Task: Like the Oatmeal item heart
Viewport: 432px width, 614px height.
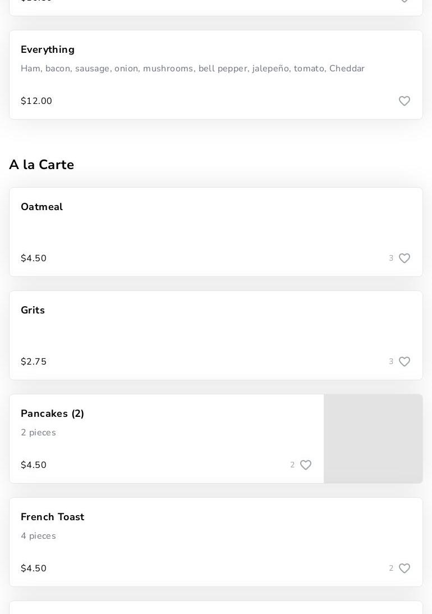Action: pos(405,258)
